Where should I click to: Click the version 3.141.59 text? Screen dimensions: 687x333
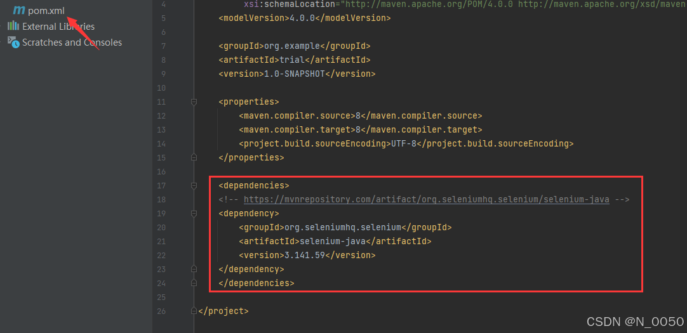(x=307, y=255)
